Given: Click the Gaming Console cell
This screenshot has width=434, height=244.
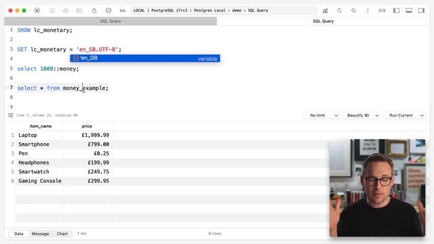Looking at the screenshot, I should (39, 181).
